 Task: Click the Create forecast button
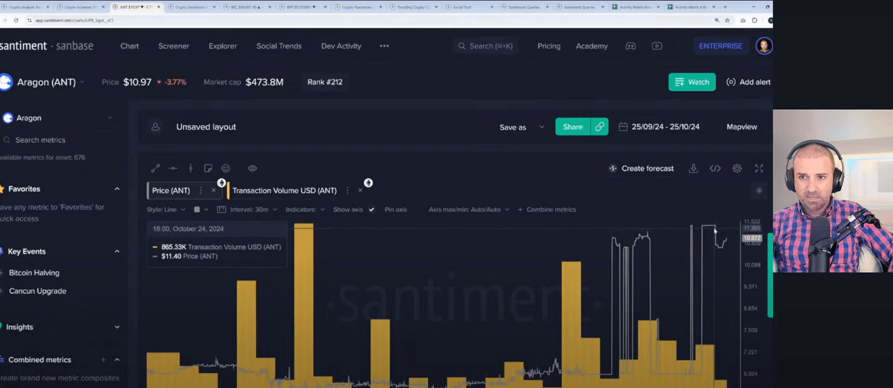tap(641, 169)
